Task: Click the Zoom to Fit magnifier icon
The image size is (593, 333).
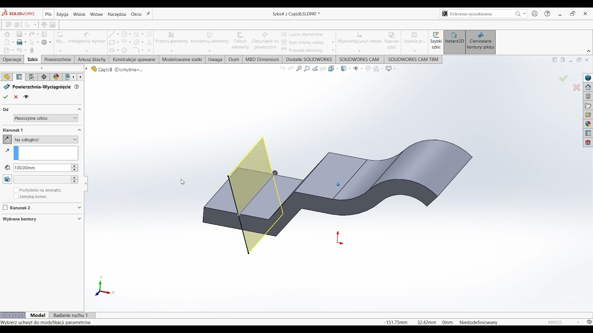Action: coord(299,68)
